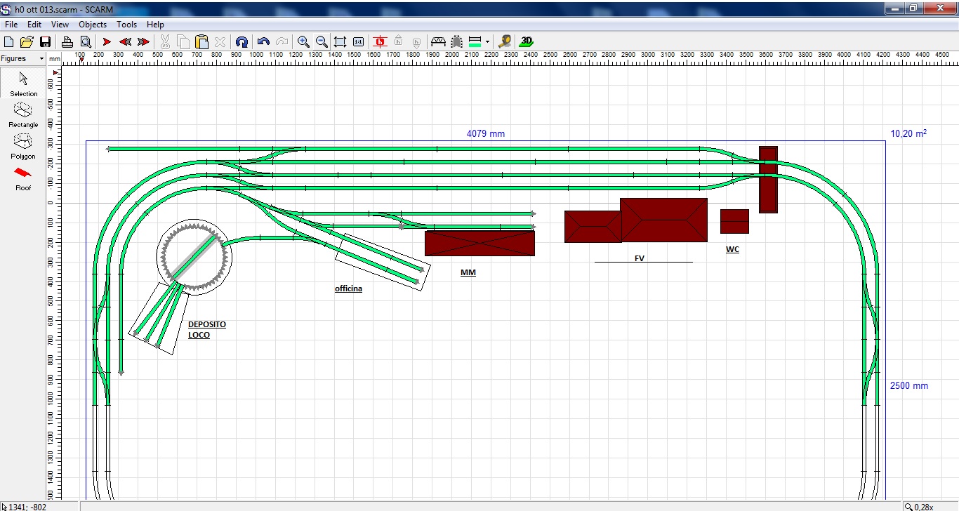Click the Cut scissors icon
The width and height of the screenshot is (959, 511).
tap(166, 41)
